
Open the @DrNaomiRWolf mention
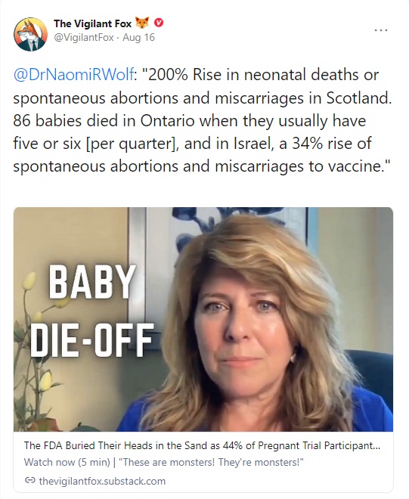click(74, 75)
